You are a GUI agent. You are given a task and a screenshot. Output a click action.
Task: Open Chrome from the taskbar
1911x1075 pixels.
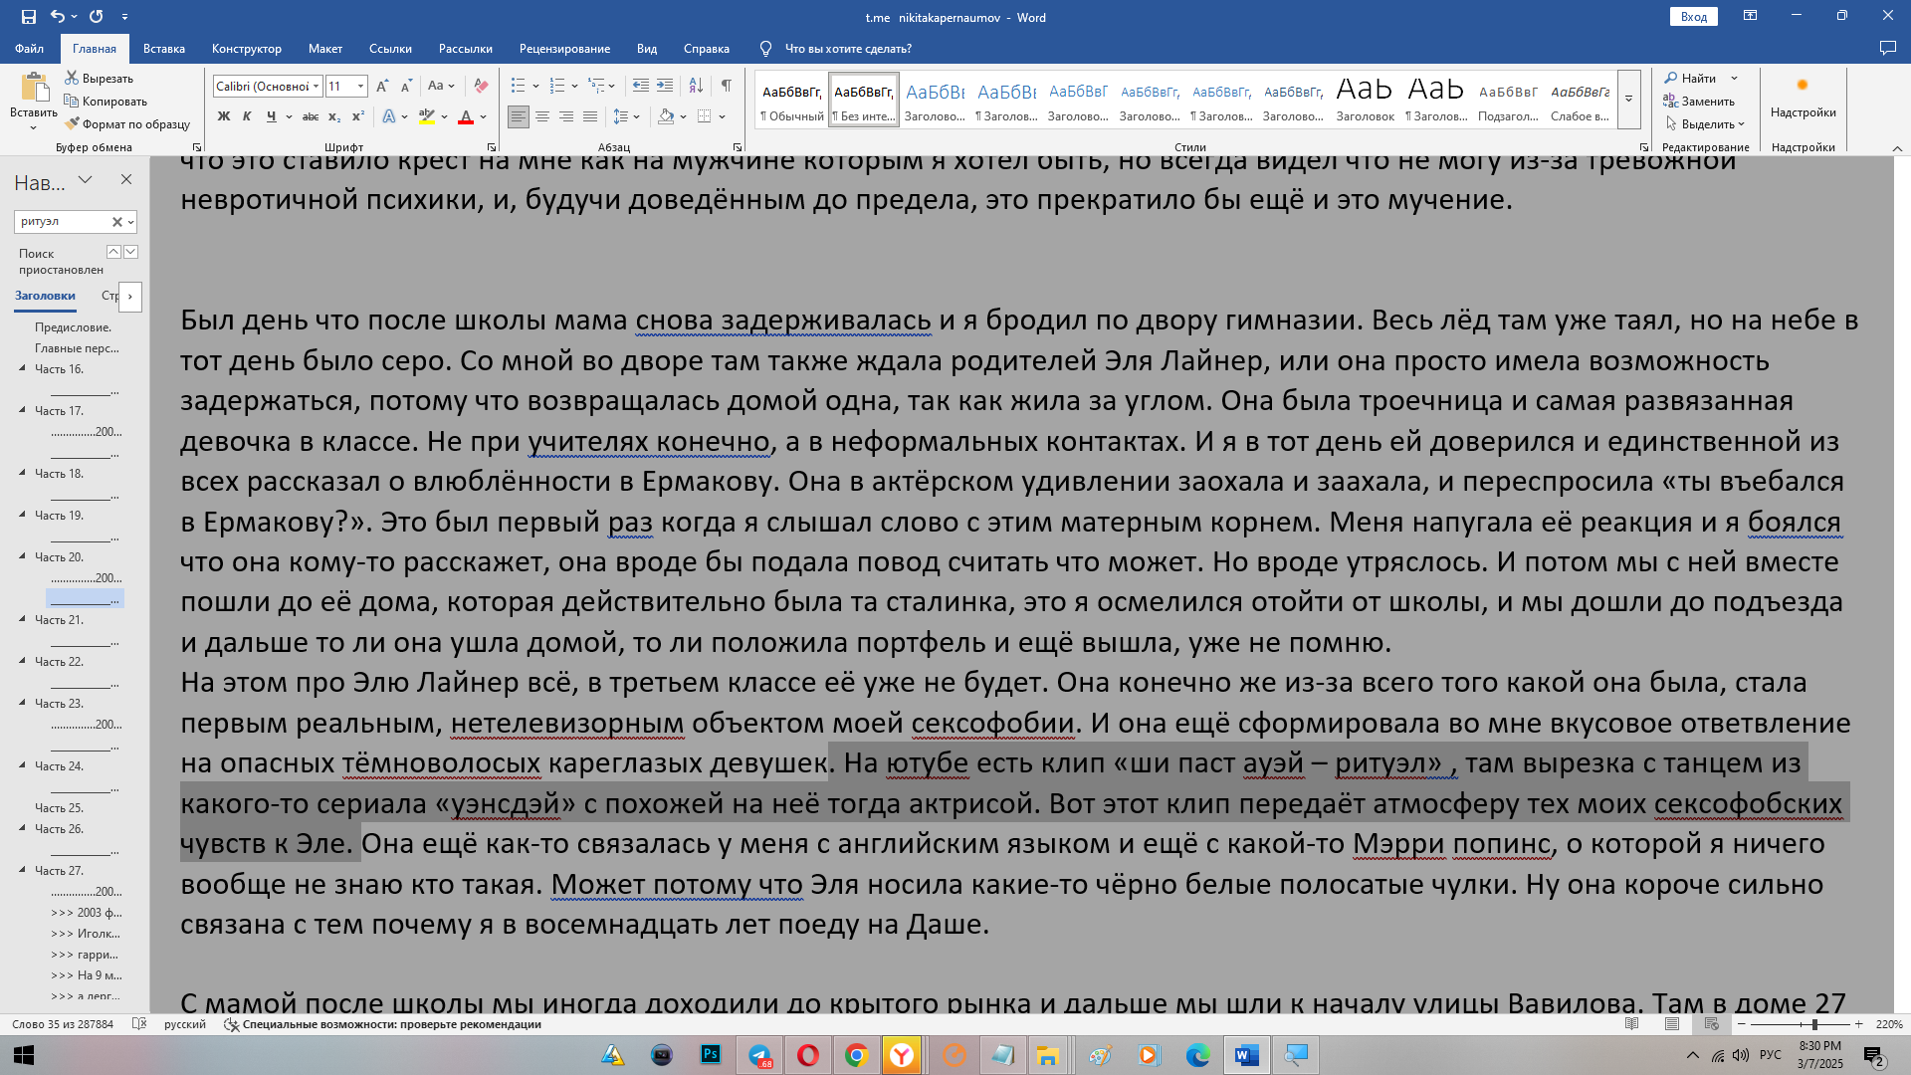[856, 1055]
